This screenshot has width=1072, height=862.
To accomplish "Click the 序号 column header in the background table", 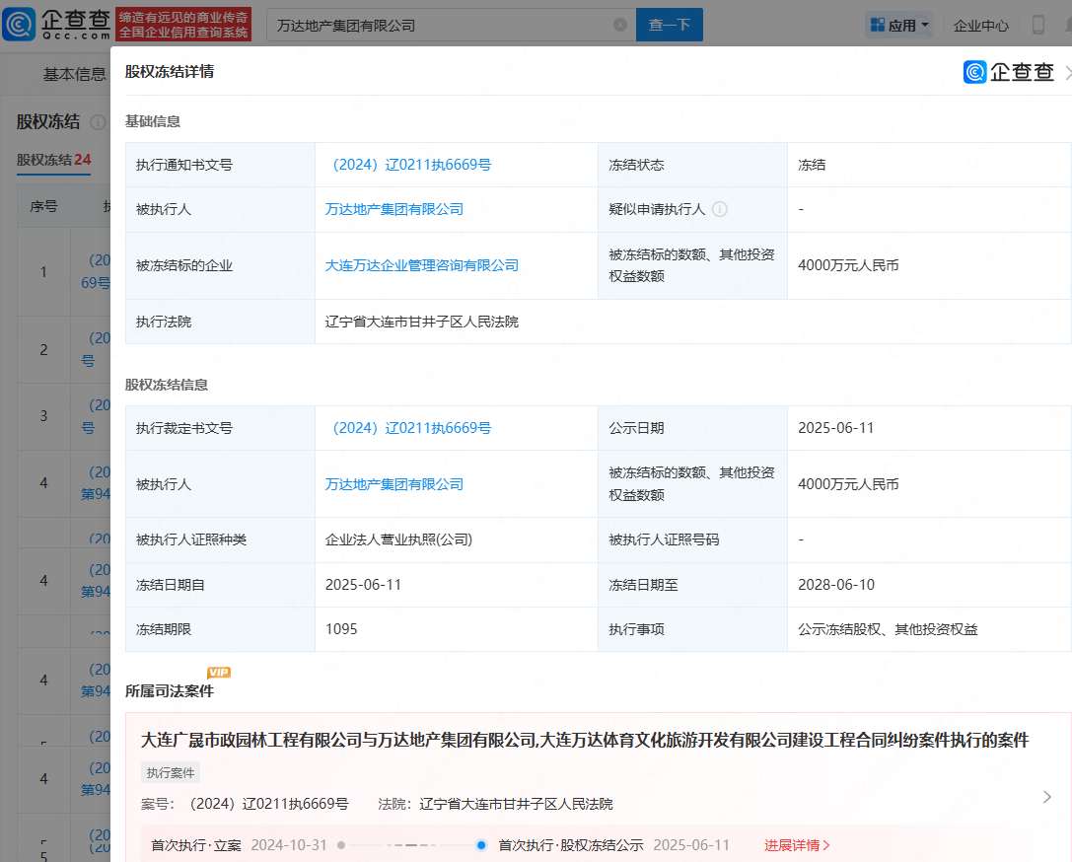I will pyautogui.click(x=43, y=206).
